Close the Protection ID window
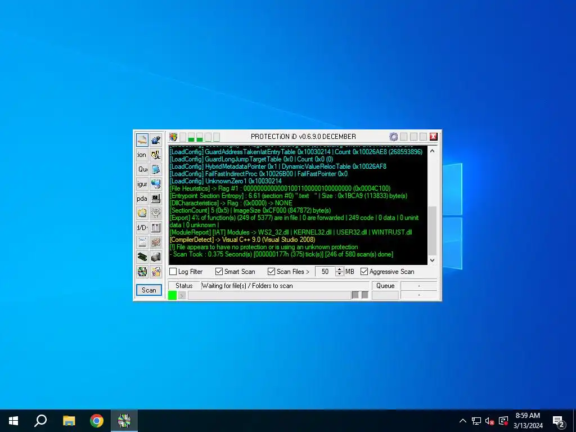576x432 pixels. [x=434, y=137]
